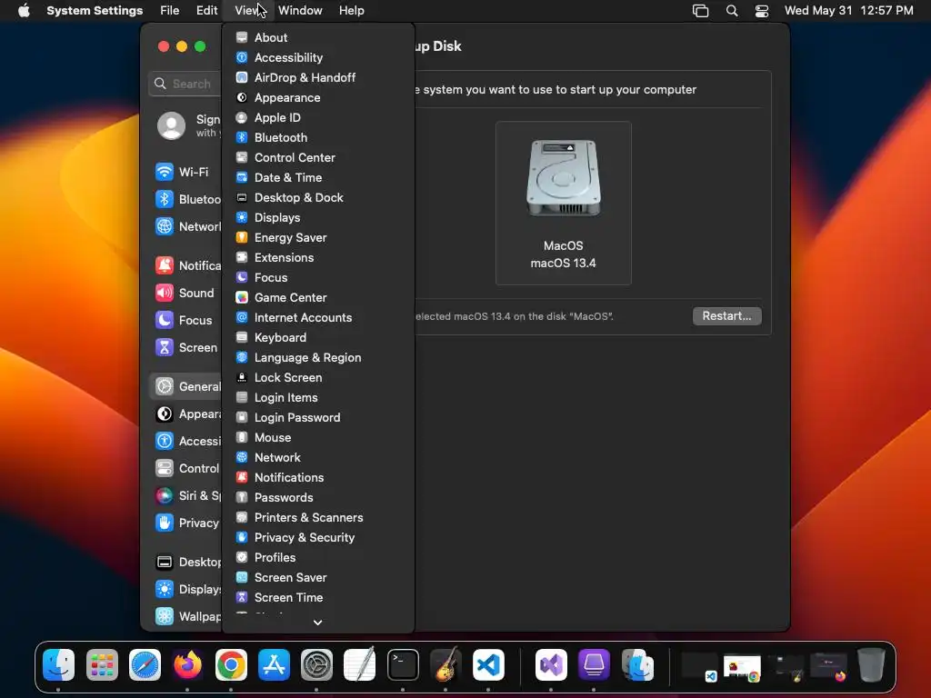Image resolution: width=931 pixels, height=698 pixels.
Task: Open the Edit menu
Action: pos(206,11)
